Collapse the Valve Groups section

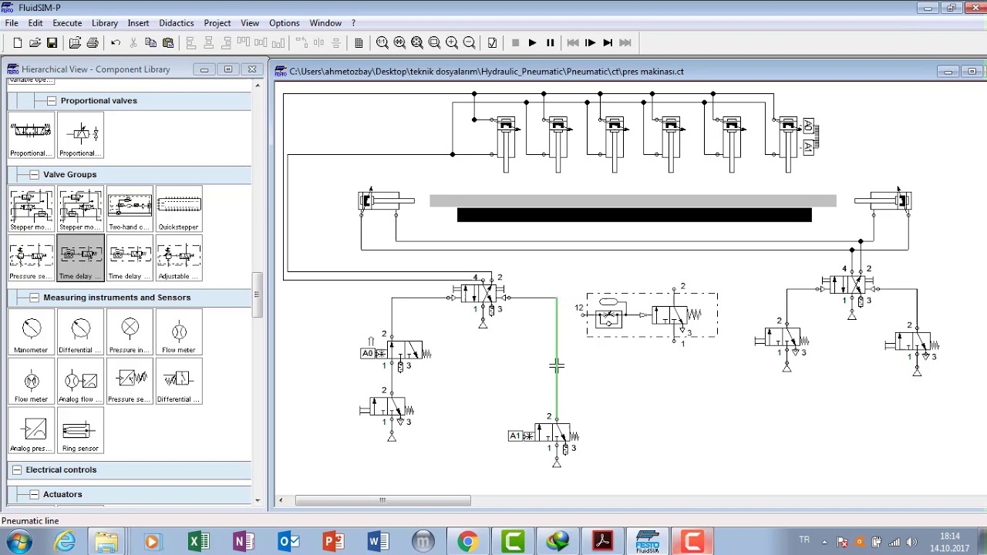click(34, 174)
